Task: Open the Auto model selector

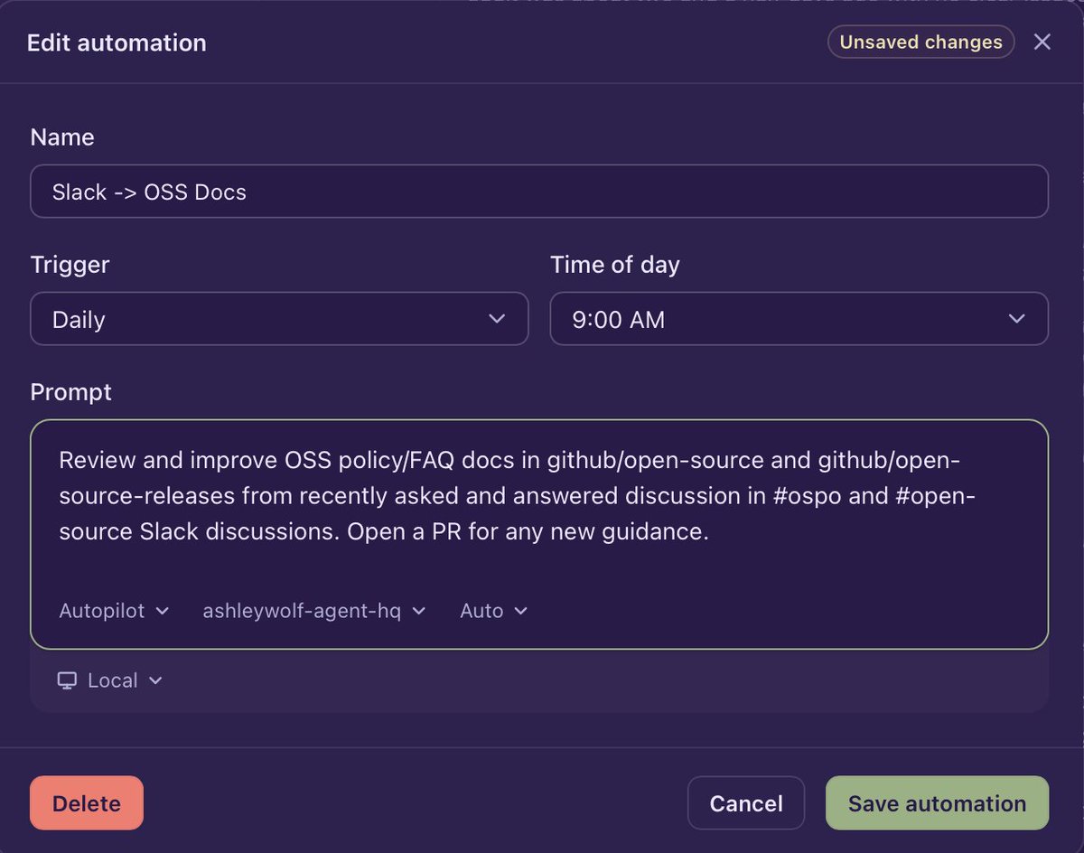Action: point(493,611)
